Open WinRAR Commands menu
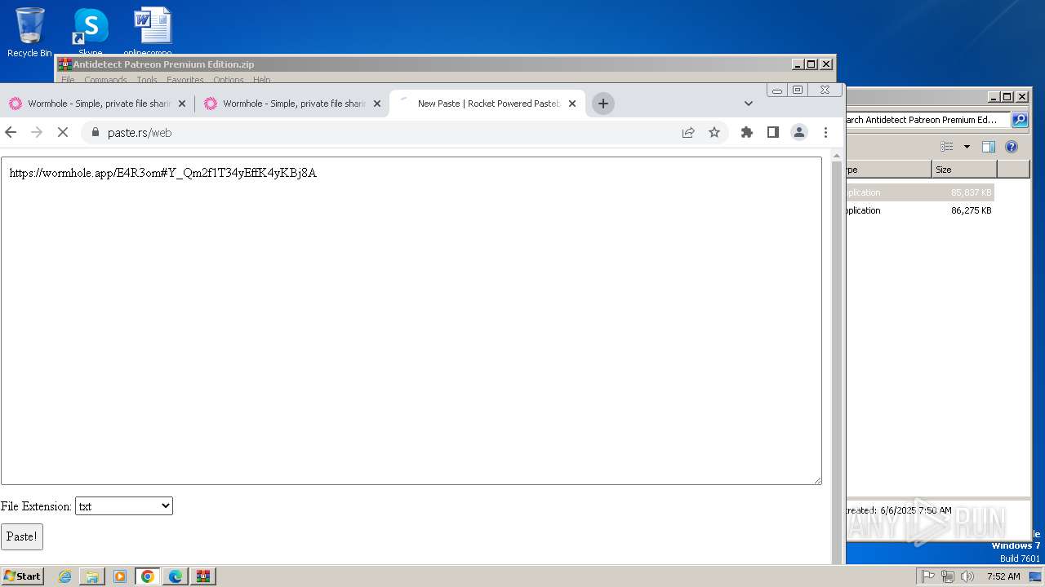The width and height of the screenshot is (1045, 587). (x=105, y=80)
